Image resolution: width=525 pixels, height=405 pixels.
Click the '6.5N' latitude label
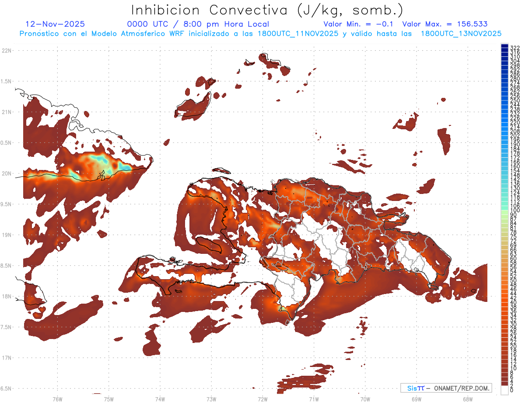click(7, 388)
